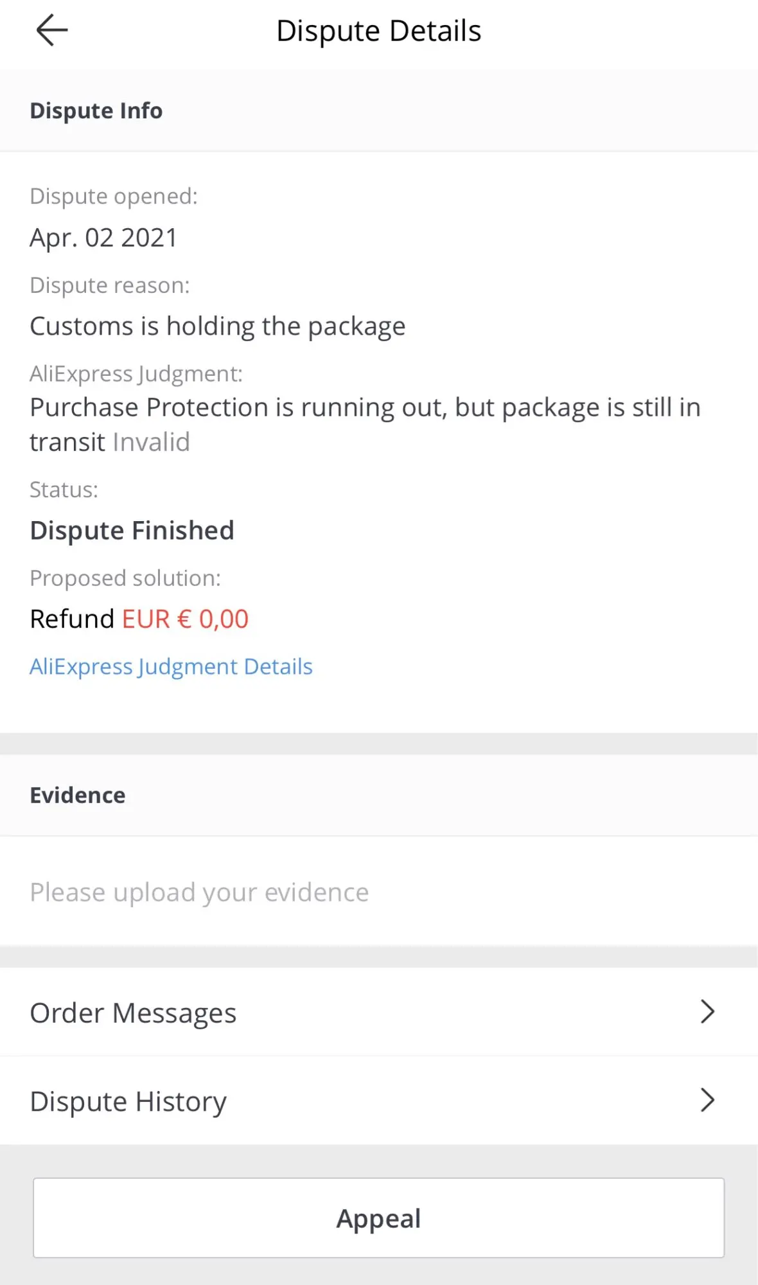The height and width of the screenshot is (1285, 758).
Task: Click the red EUR € 0,00 refund amount
Action: point(185,619)
